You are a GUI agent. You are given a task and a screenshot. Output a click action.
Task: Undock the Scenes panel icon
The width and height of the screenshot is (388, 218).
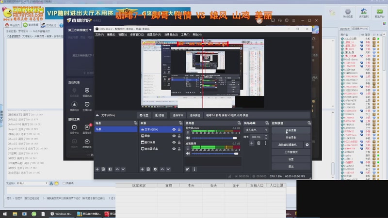click(135, 123)
